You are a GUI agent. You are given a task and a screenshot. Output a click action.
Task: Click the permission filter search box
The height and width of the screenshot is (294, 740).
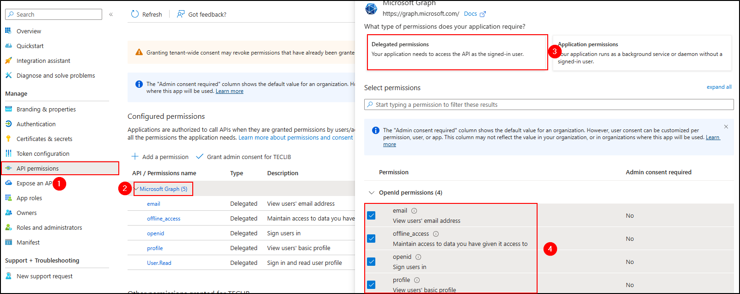(549, 104)
